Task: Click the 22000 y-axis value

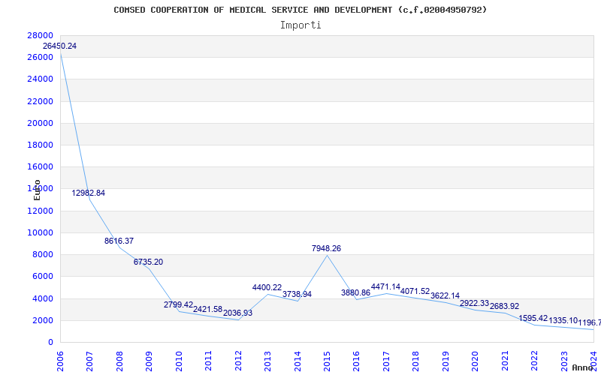Action: (40, 101)
